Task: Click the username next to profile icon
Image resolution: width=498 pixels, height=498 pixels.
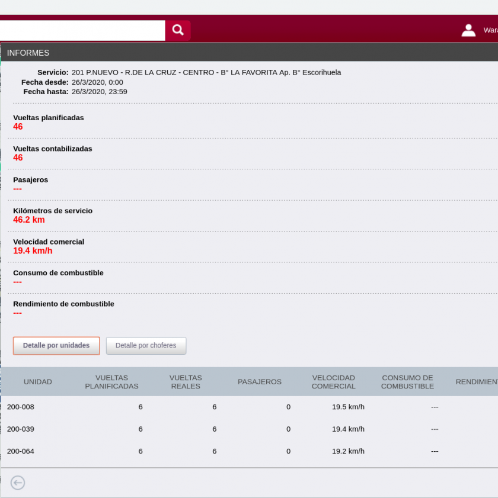Action: point(490,30)
